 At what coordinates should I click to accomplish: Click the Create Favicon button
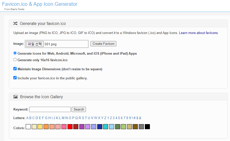104,44
